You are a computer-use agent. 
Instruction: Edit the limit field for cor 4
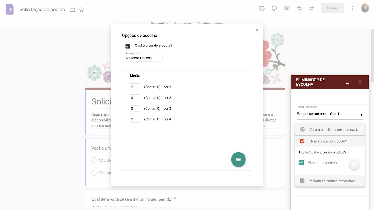[135, 119]
